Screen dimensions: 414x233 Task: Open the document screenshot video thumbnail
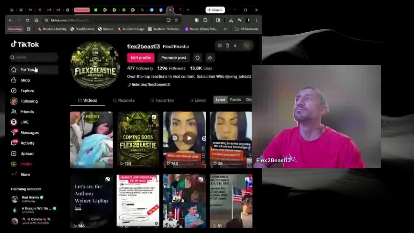tap(138, 201)
